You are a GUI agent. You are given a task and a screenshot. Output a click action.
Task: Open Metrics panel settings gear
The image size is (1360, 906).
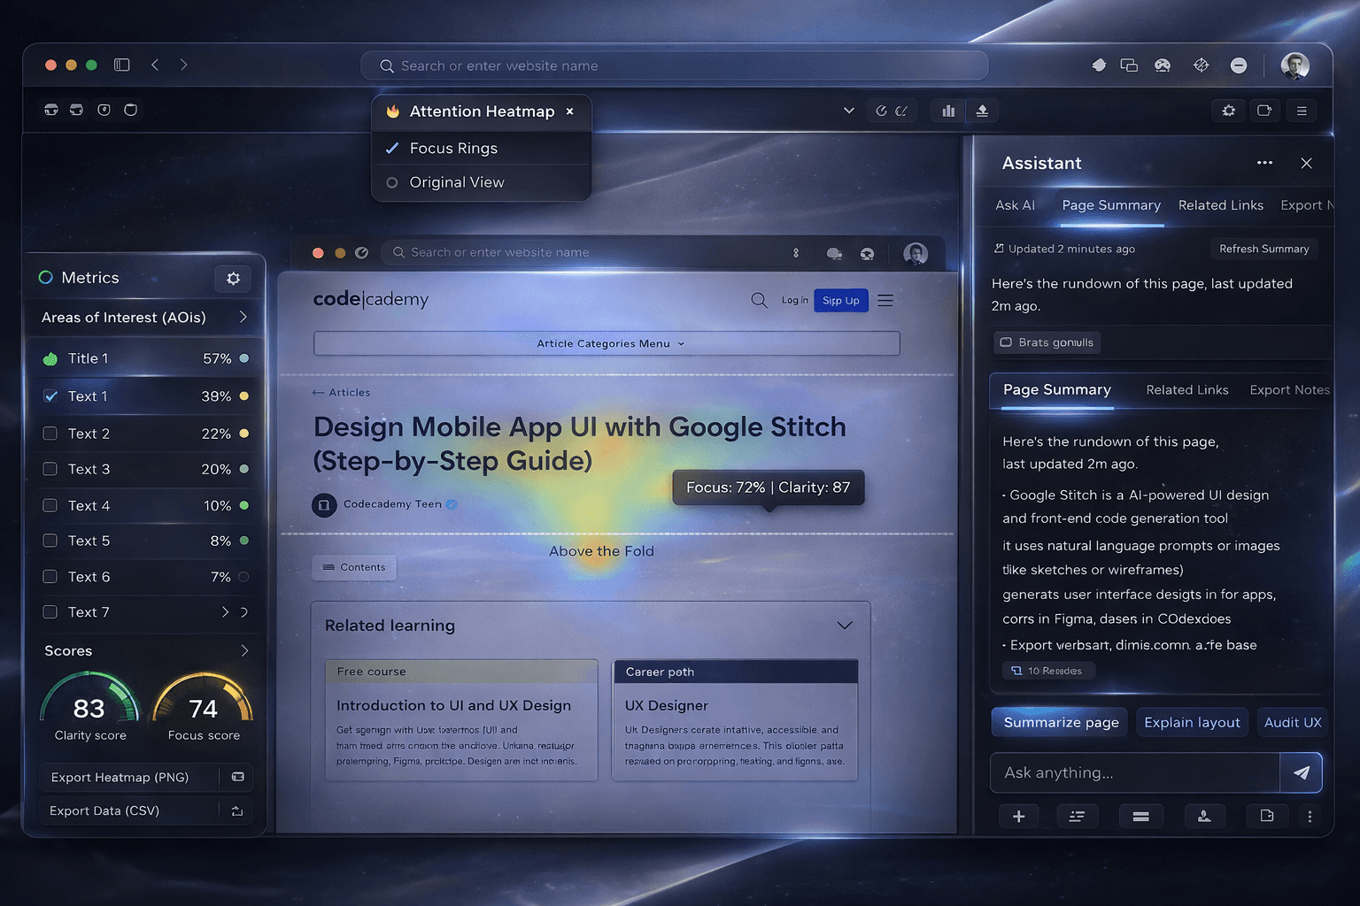[x=233, y=278]
